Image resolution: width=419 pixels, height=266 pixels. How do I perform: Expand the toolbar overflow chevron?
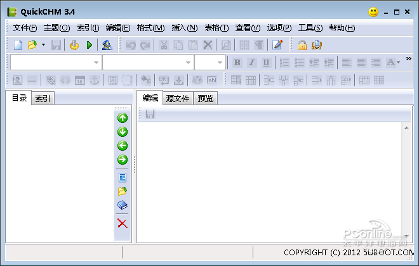pos(409,59)
